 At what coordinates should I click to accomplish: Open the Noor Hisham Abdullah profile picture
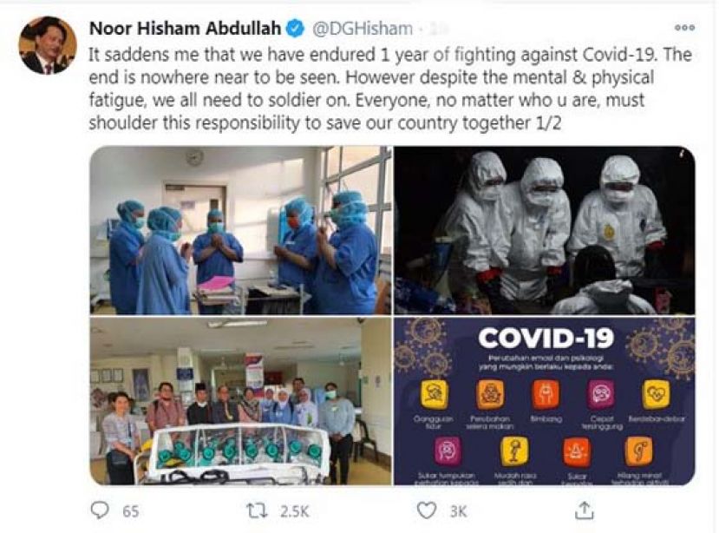click(x=47, y=45)
